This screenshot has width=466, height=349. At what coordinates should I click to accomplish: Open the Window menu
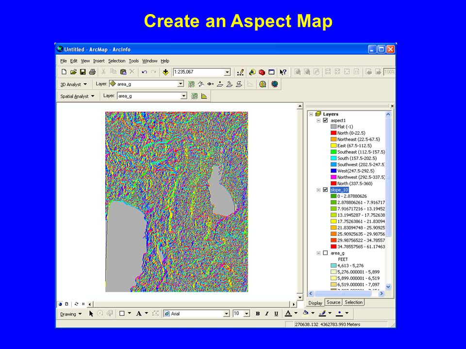(150, 61)
